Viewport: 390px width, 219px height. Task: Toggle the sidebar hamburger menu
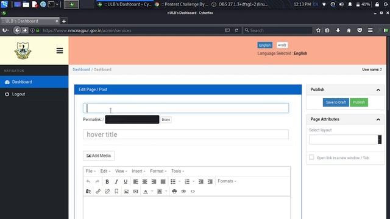(x=60, y=50)
